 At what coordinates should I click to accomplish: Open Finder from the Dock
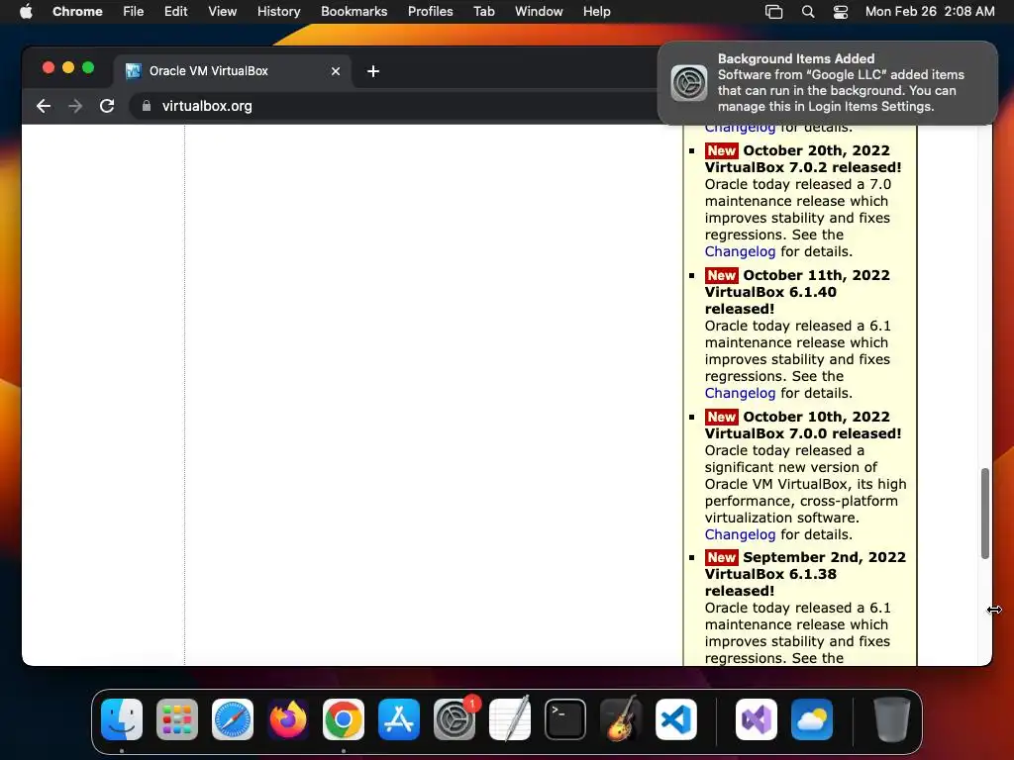click(x=122, y=718)
